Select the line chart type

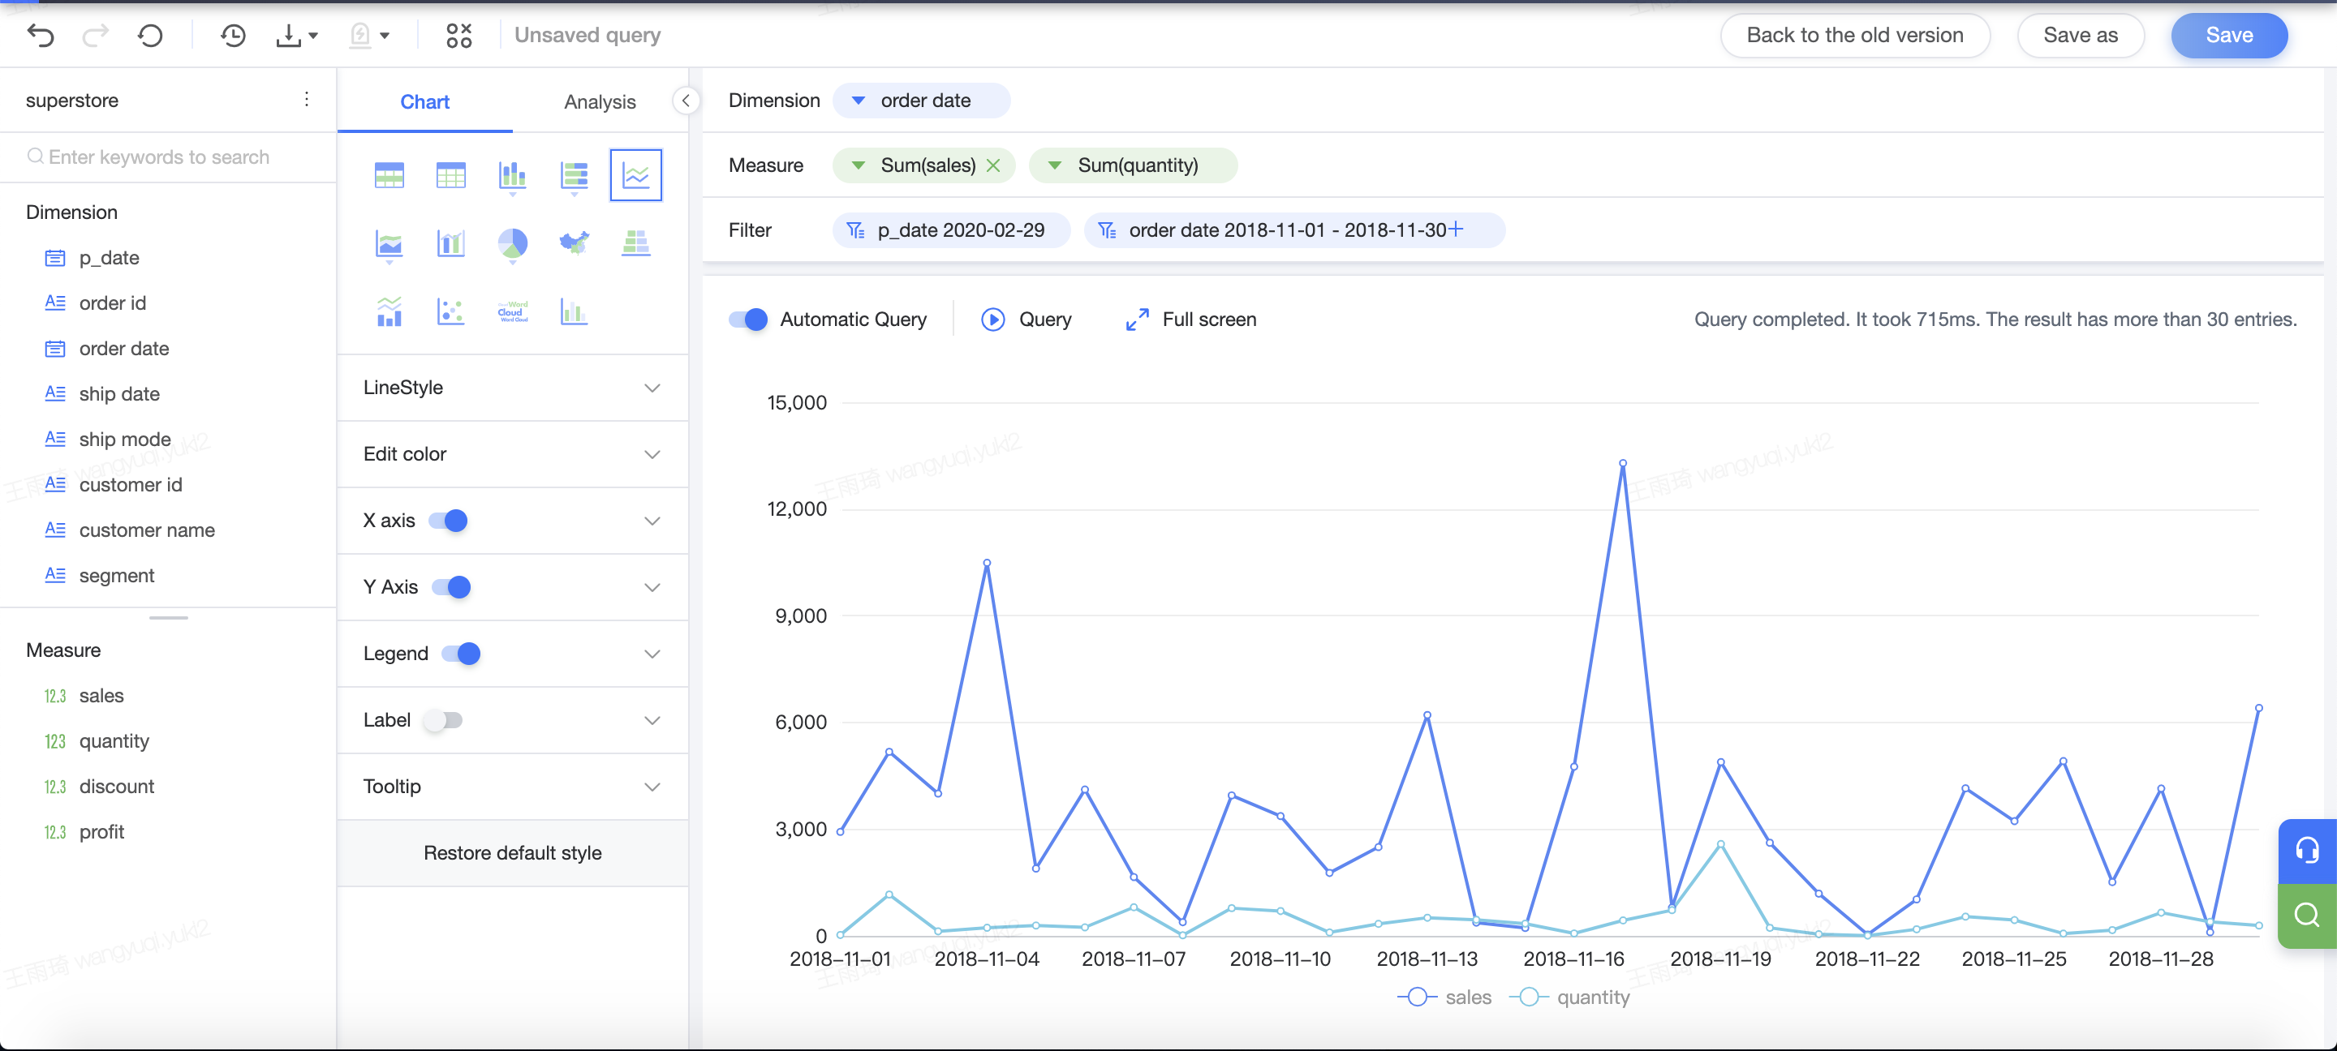(636, 174)
